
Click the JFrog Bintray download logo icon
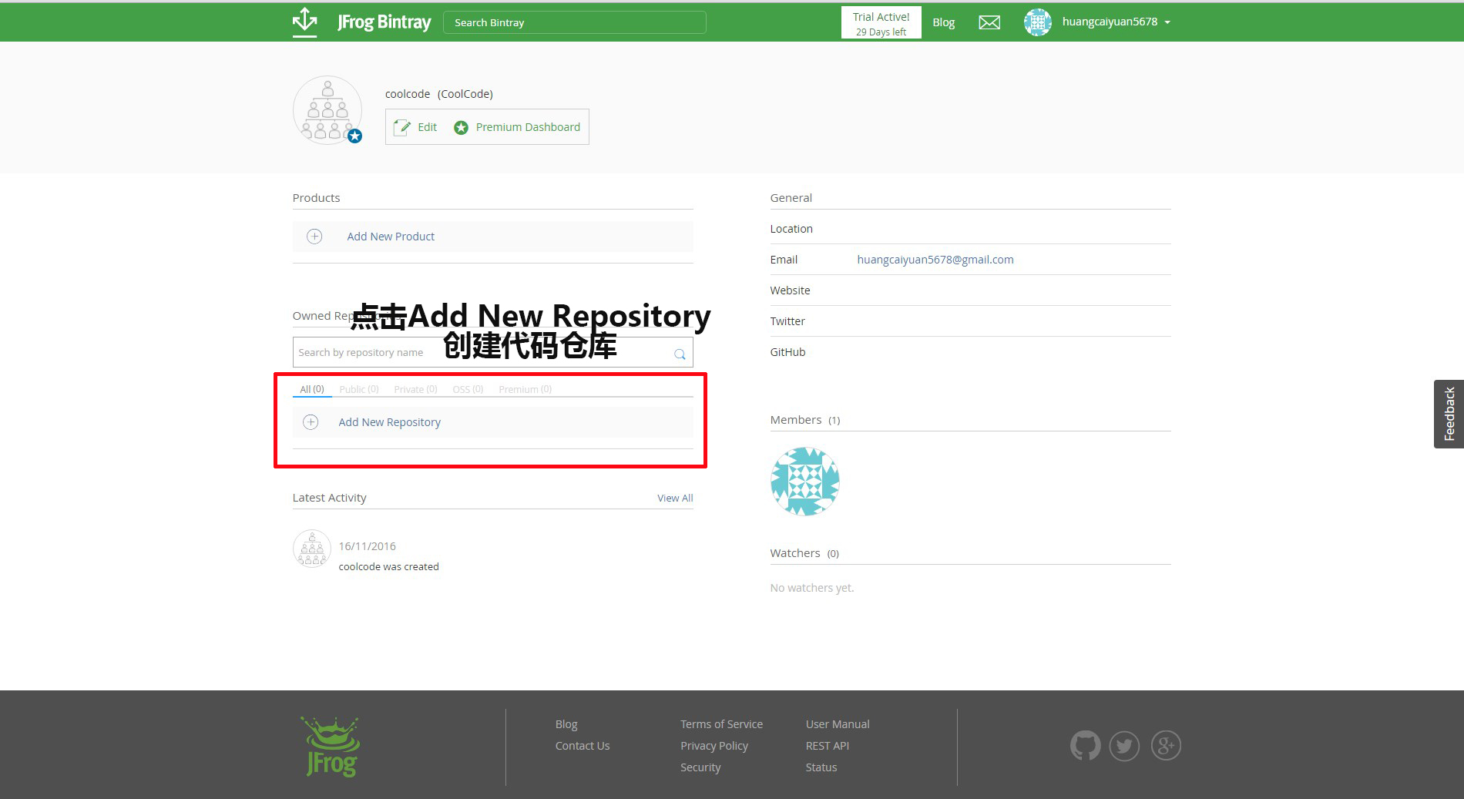[x=305, y=22]
